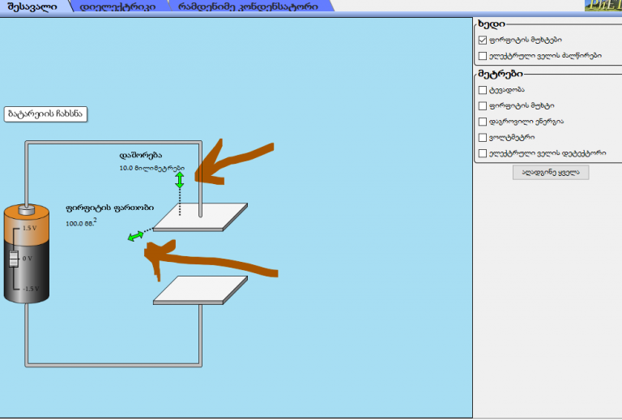
Task: Switch to the შესავალი tab
Action: pos(32,6)
